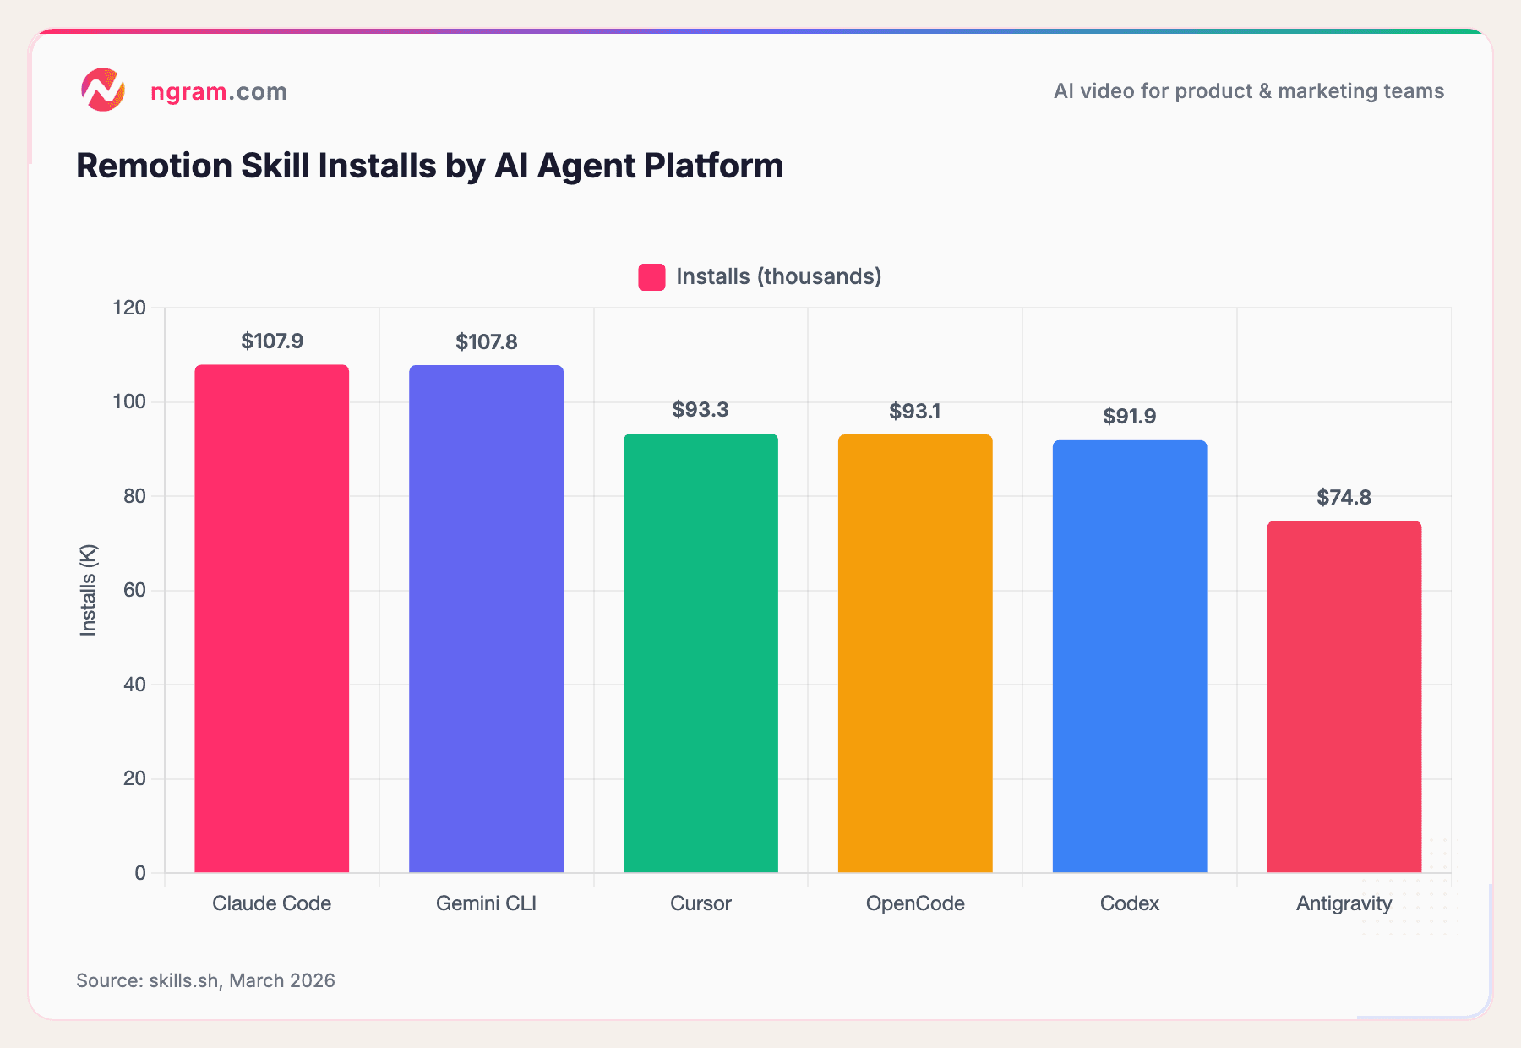Select the $74.8 value above Antigravity
Screen dimensions: 1521x1048
[x=1344, y=497]
